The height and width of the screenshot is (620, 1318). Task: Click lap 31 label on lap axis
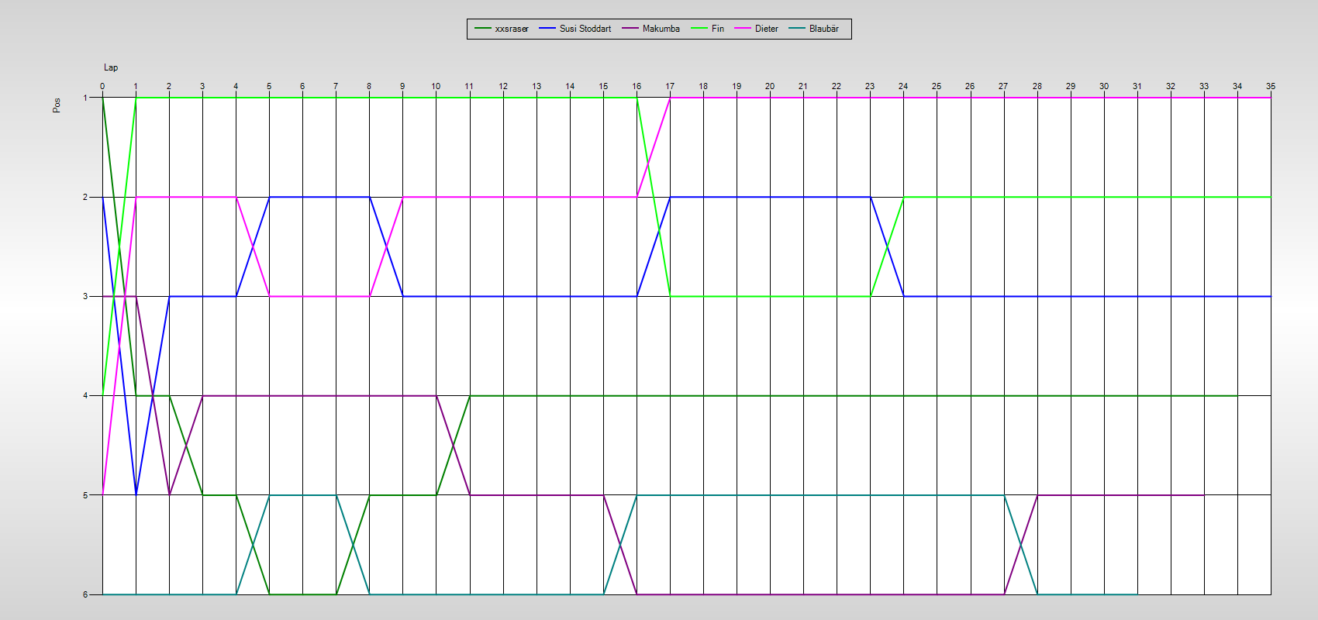tap(1137, 86)
